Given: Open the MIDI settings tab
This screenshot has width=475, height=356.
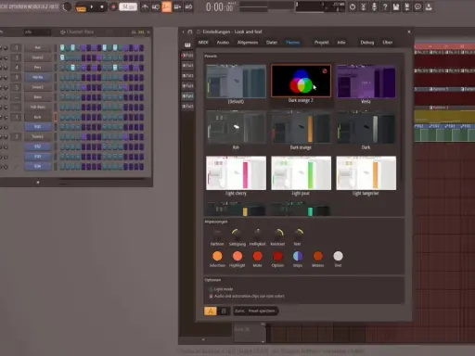Looking at the screenshot, I should (203, 43).
